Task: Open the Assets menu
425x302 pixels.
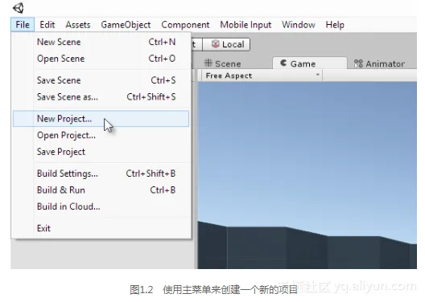Action: point(78,25)
